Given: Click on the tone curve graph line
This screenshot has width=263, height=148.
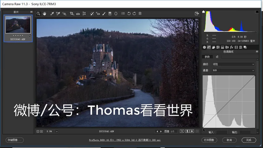Looking at the screenshot, I should click(x=229, y=101).
